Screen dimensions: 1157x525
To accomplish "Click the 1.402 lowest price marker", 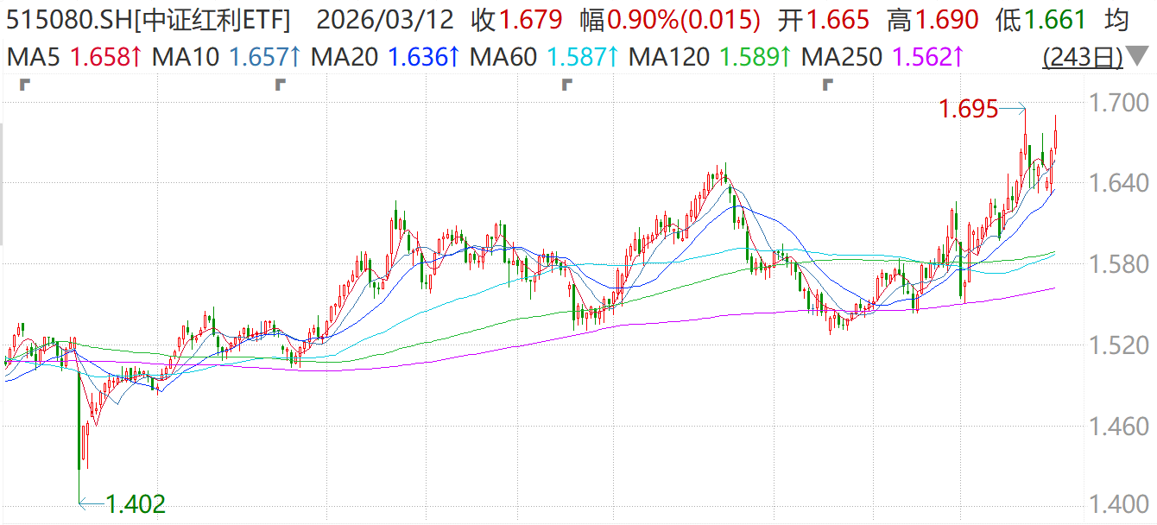I will 135,503.
